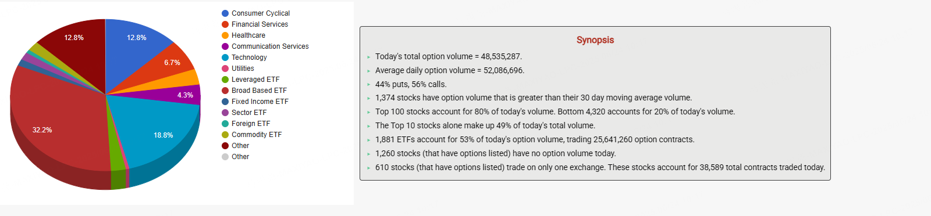Image resolution: width=931 pixels, height=216 pixels.
Task: Select the dark red Other legend entry
Action: (x=236, y=146)
